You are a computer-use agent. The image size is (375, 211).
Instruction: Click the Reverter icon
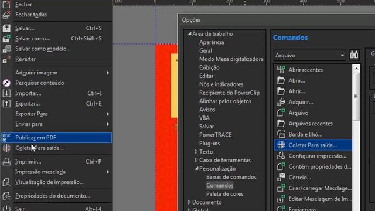point(6,59)
